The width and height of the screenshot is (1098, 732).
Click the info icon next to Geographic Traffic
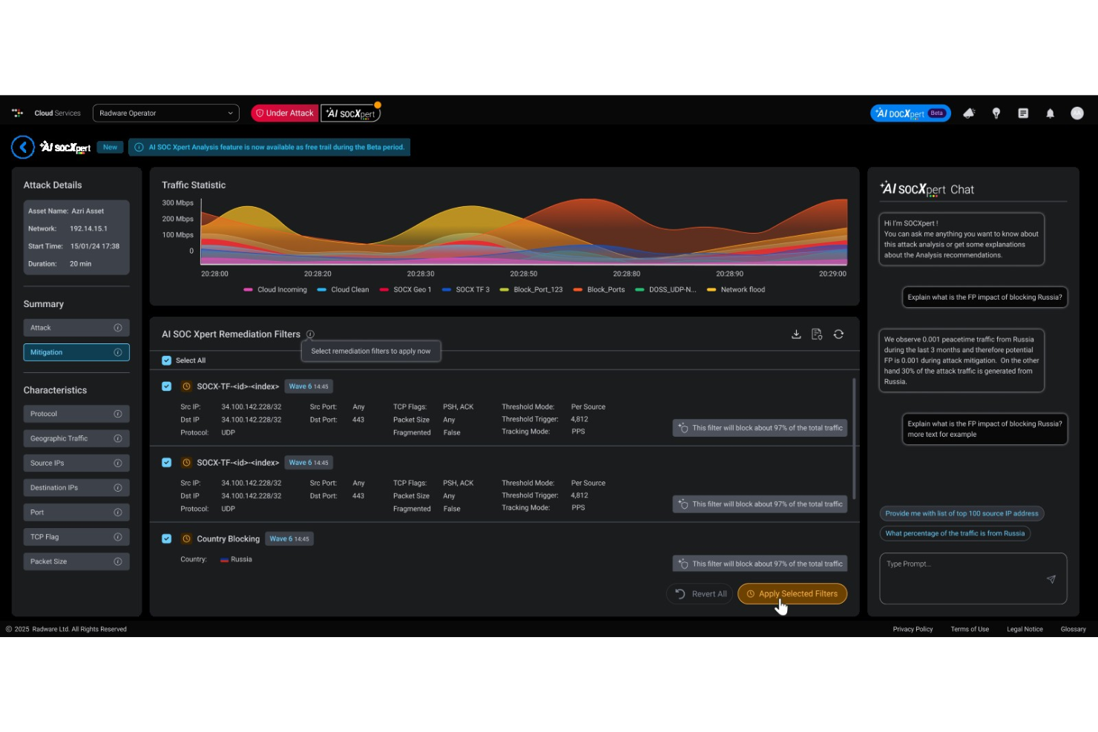point(118,438)
